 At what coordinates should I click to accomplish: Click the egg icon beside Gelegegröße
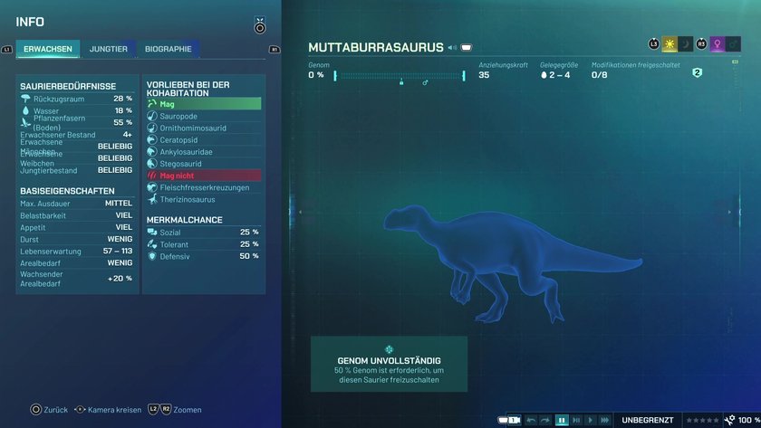tap(544, 75)
